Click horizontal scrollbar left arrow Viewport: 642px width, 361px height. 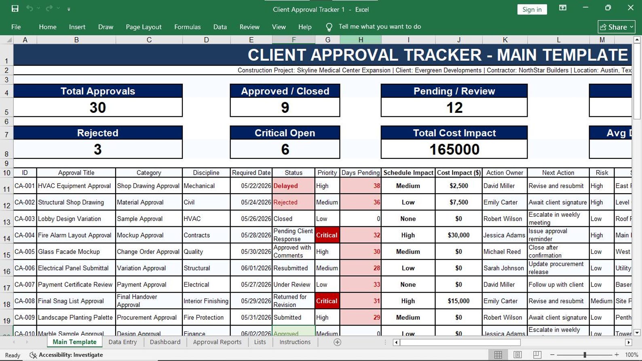coord(397,342)
